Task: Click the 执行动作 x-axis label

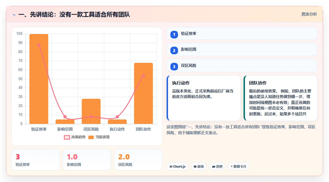Action: (x=117, y=129)
